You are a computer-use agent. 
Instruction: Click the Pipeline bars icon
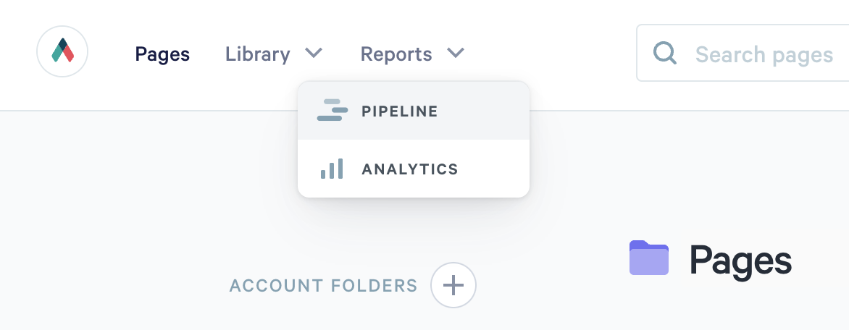coord(333,110)
